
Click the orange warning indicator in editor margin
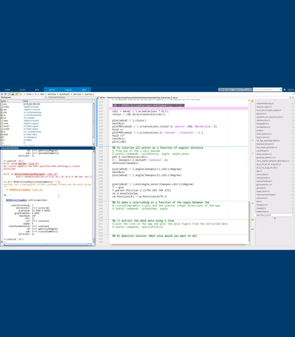[x=252, y=101]
